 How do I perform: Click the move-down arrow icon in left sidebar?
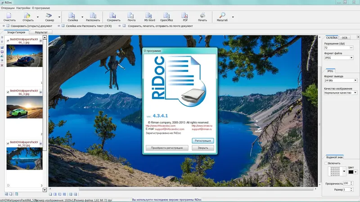(2, 42)
